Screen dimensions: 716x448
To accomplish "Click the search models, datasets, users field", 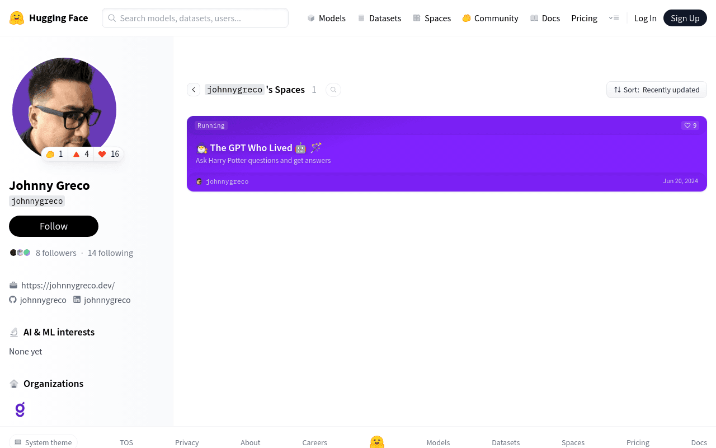I will [x=195, y=18].
